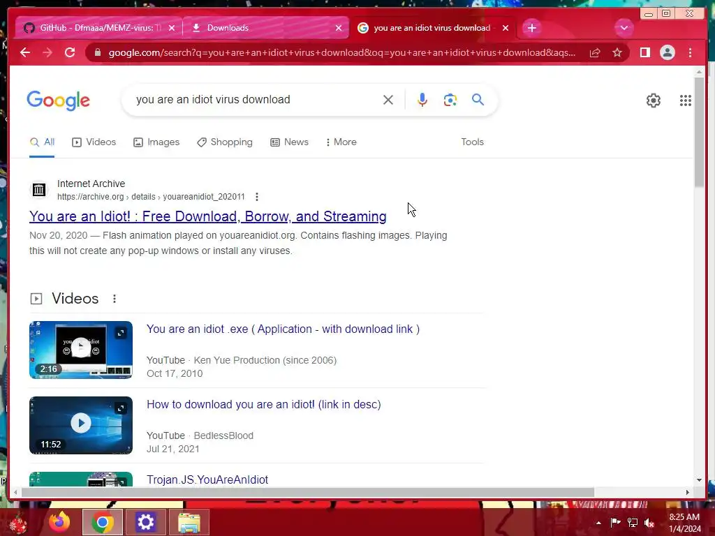
Task: Show hidden system tray icons
Action: [598, 523]
